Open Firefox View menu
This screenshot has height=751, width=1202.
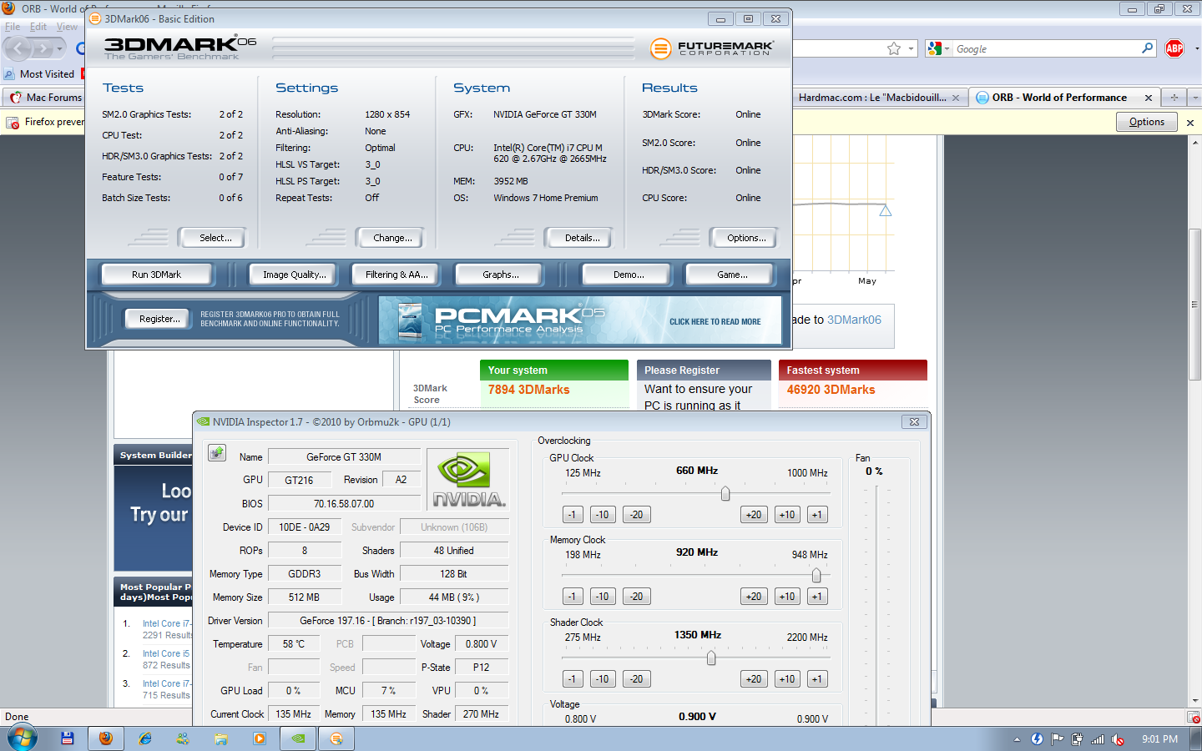67,27
